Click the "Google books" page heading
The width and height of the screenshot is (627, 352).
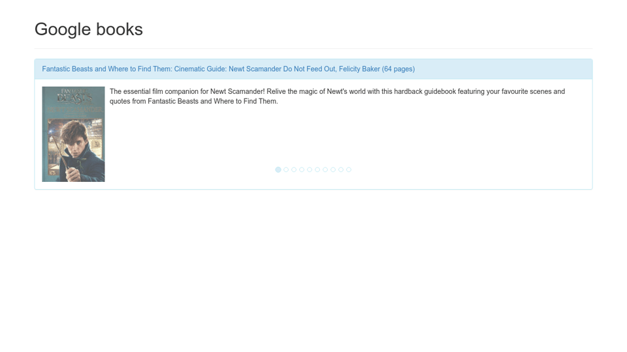88,29
